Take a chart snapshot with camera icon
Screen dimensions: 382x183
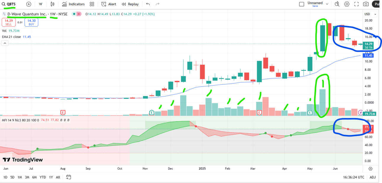point(366,4)
